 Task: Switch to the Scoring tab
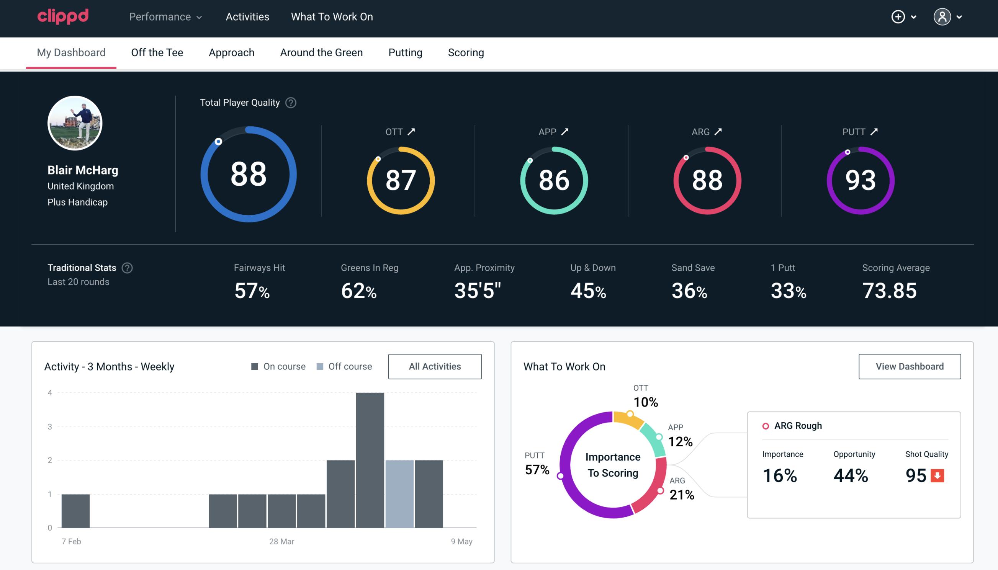point(466,52)
